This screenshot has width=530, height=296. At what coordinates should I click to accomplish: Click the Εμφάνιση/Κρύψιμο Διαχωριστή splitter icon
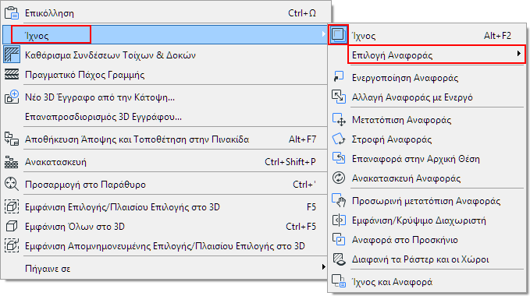339,220
